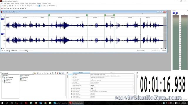This screenshot has width=188, height=105.
Task: Click the Value column header
Action: (112, 73)
